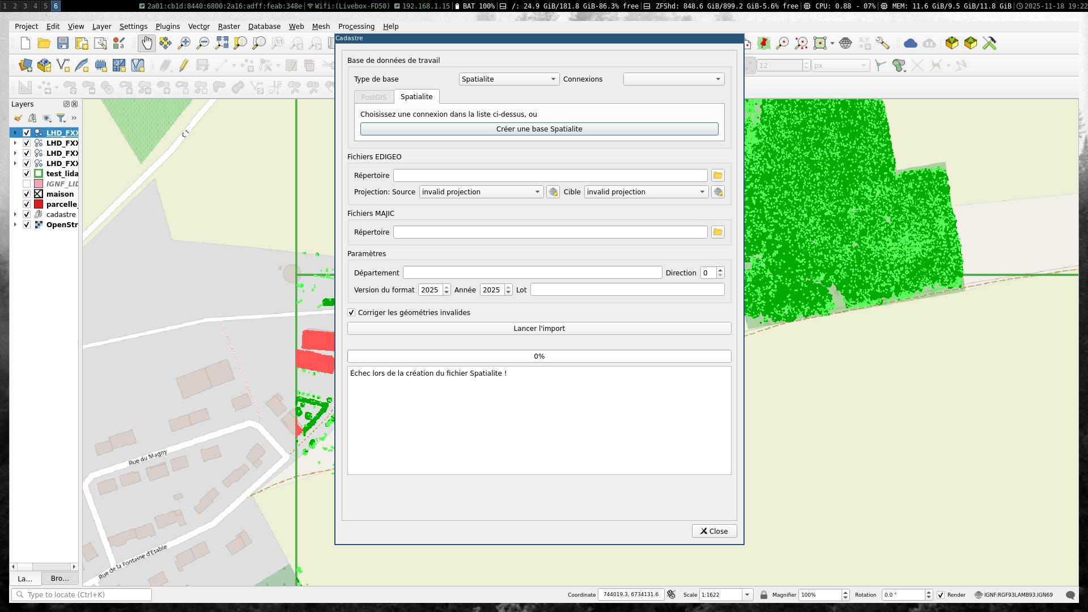Screen dimensions: 1088x612
Task: Click the Zoom Full extent icon
Action: point(222,43)
